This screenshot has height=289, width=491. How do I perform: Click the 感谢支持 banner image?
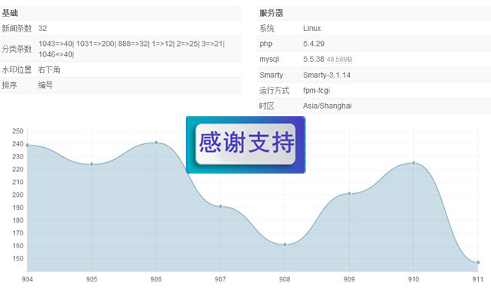coord(246,145)
